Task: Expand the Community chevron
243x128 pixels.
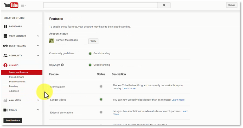Action: point(38,55)
